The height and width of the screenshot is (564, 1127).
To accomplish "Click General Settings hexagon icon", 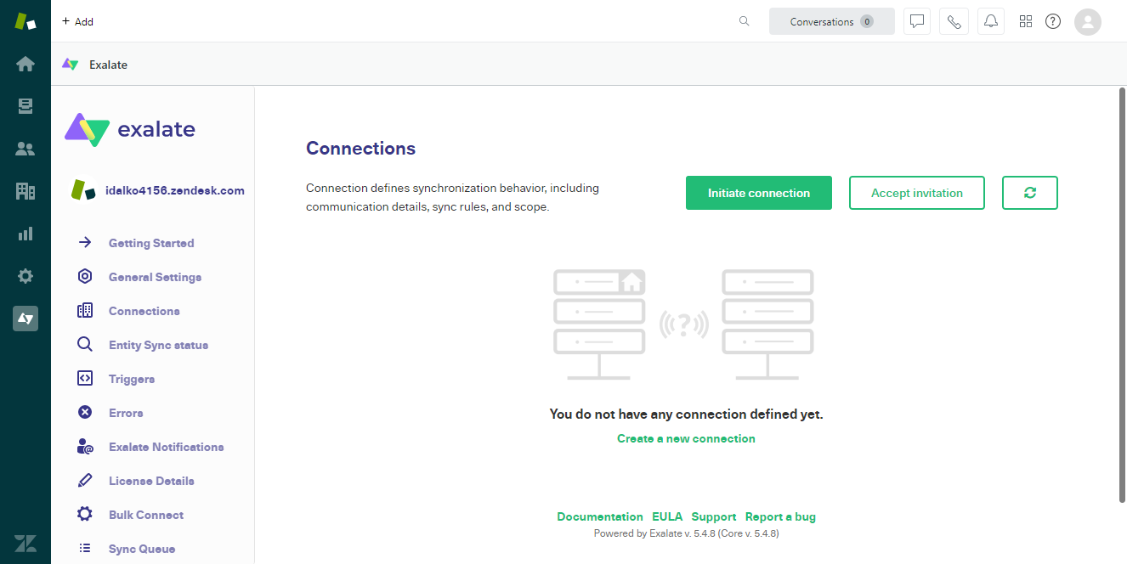I will pos(85,277).
